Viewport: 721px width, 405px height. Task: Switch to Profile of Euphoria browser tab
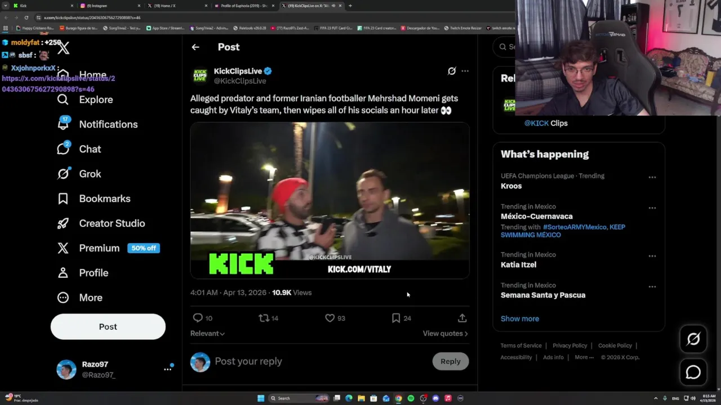pos(244,6)
